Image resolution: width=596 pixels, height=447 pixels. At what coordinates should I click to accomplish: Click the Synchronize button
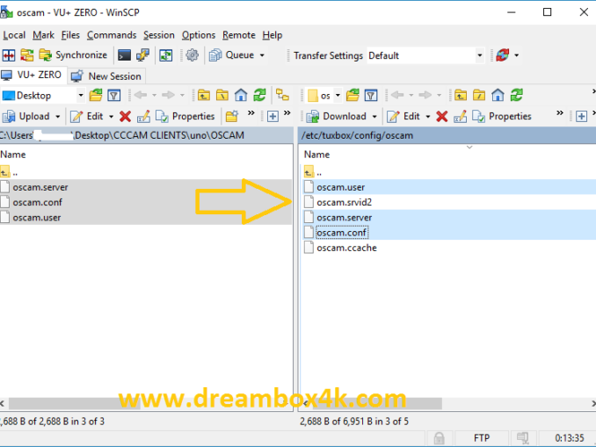tap(73, 55)
